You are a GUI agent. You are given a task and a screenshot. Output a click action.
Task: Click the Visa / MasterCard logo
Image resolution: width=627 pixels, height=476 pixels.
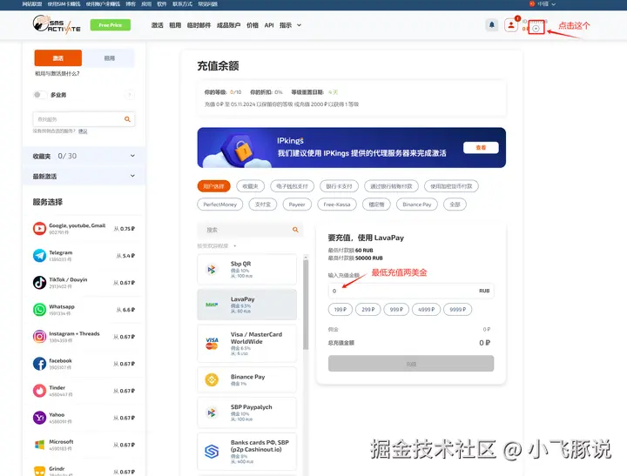212,344
